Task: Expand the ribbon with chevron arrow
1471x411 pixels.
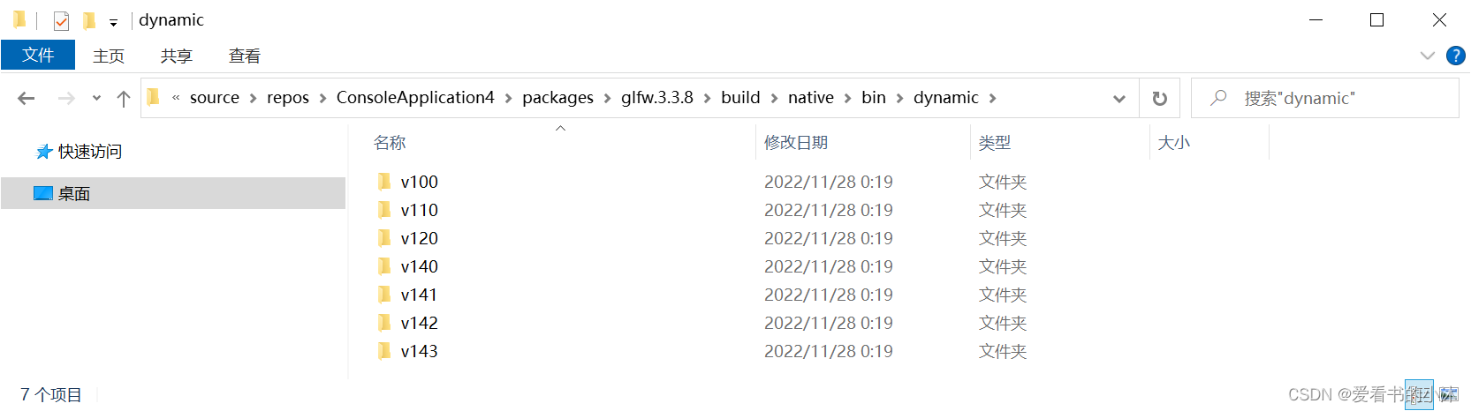Action: point(1427,56)
